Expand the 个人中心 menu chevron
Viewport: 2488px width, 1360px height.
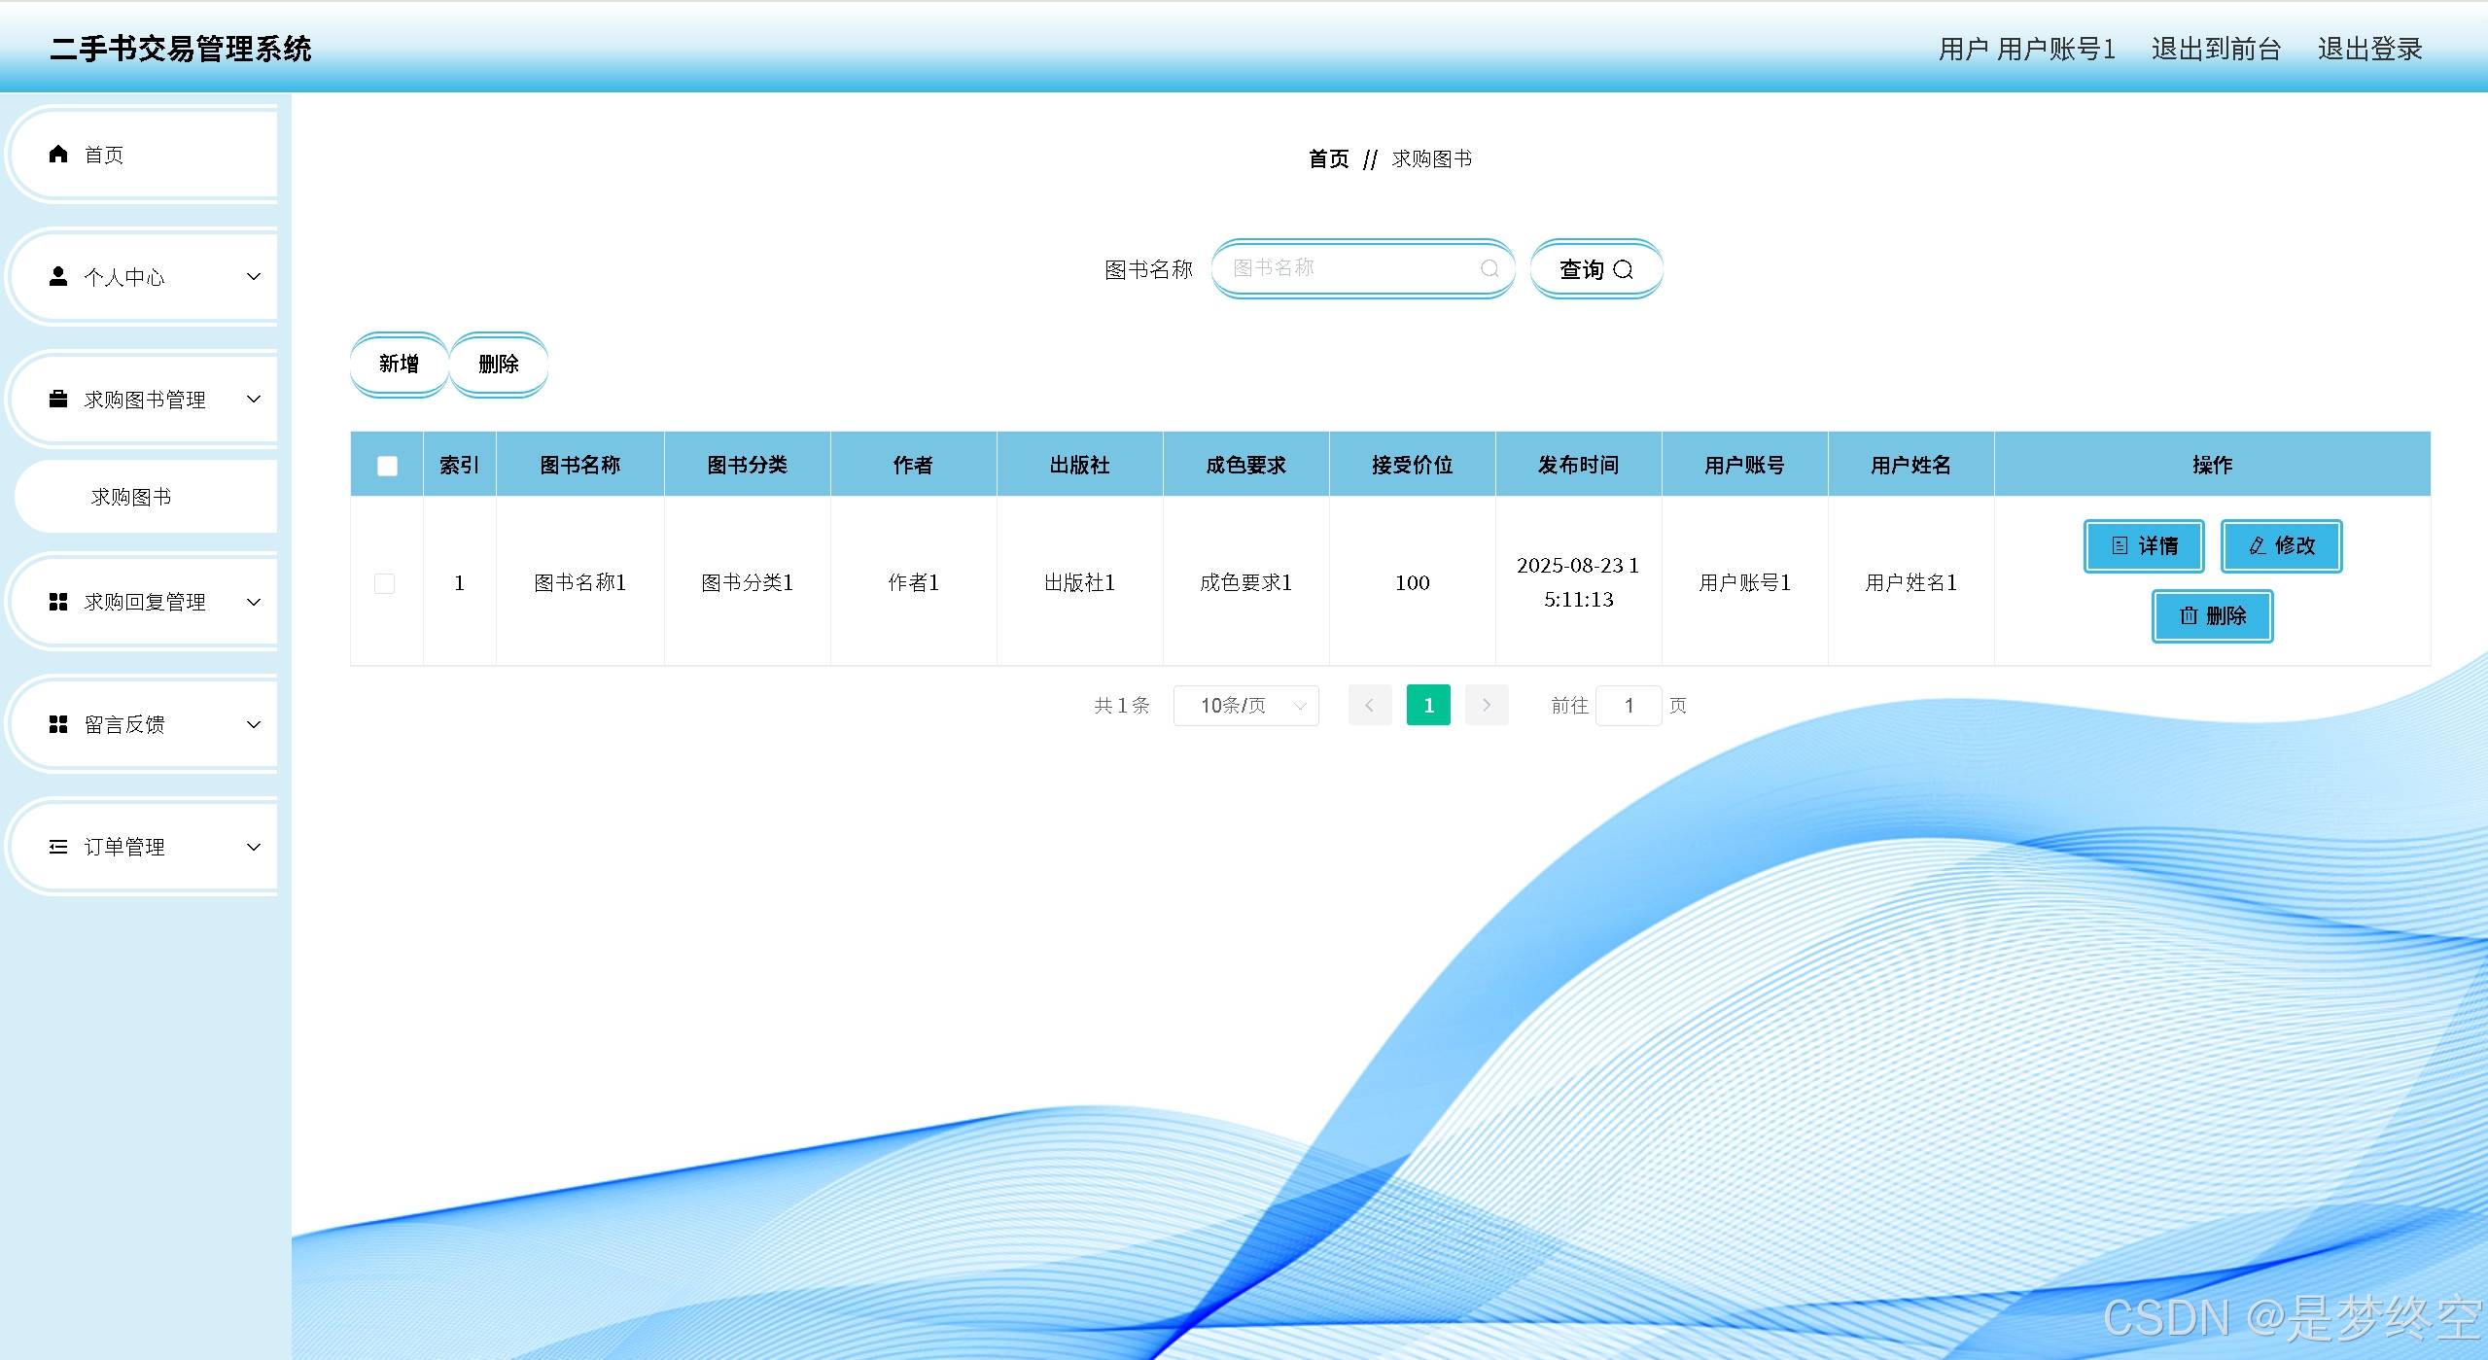254,277
